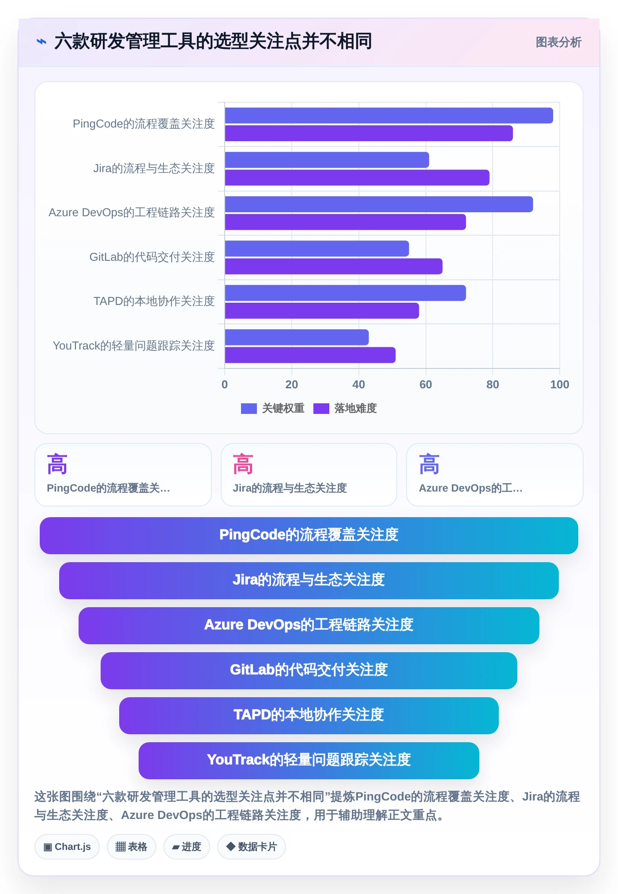
Task: Click the chart title 六款研发管理工具的选型关注点并不相同
Action: [213, 41]
